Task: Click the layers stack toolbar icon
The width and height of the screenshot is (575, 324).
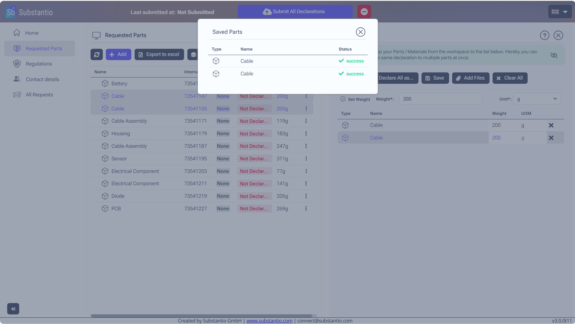Action: click(193, 54)
